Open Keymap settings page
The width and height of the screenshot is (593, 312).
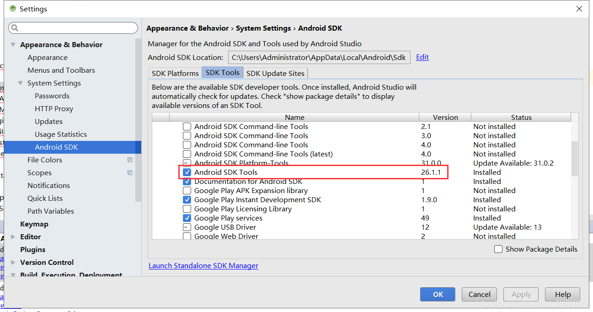click(34, 224)
